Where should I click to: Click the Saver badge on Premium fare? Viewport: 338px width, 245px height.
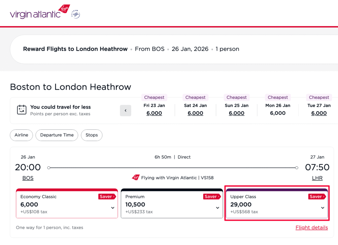(212, 196)
